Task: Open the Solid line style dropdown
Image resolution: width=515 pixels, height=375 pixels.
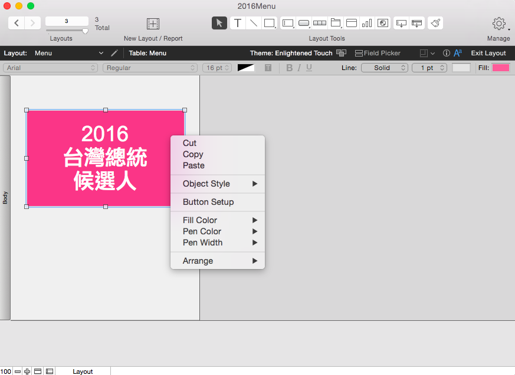Action: (x=385, y=68)
